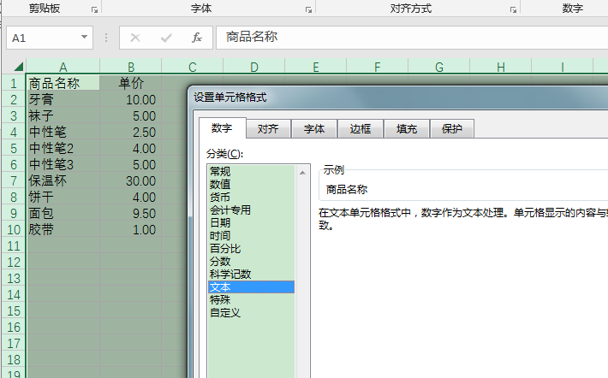This screenshot has width=608, height=378.
Task: Click the select-all corner triangle
Action: (x=18, y=67)
